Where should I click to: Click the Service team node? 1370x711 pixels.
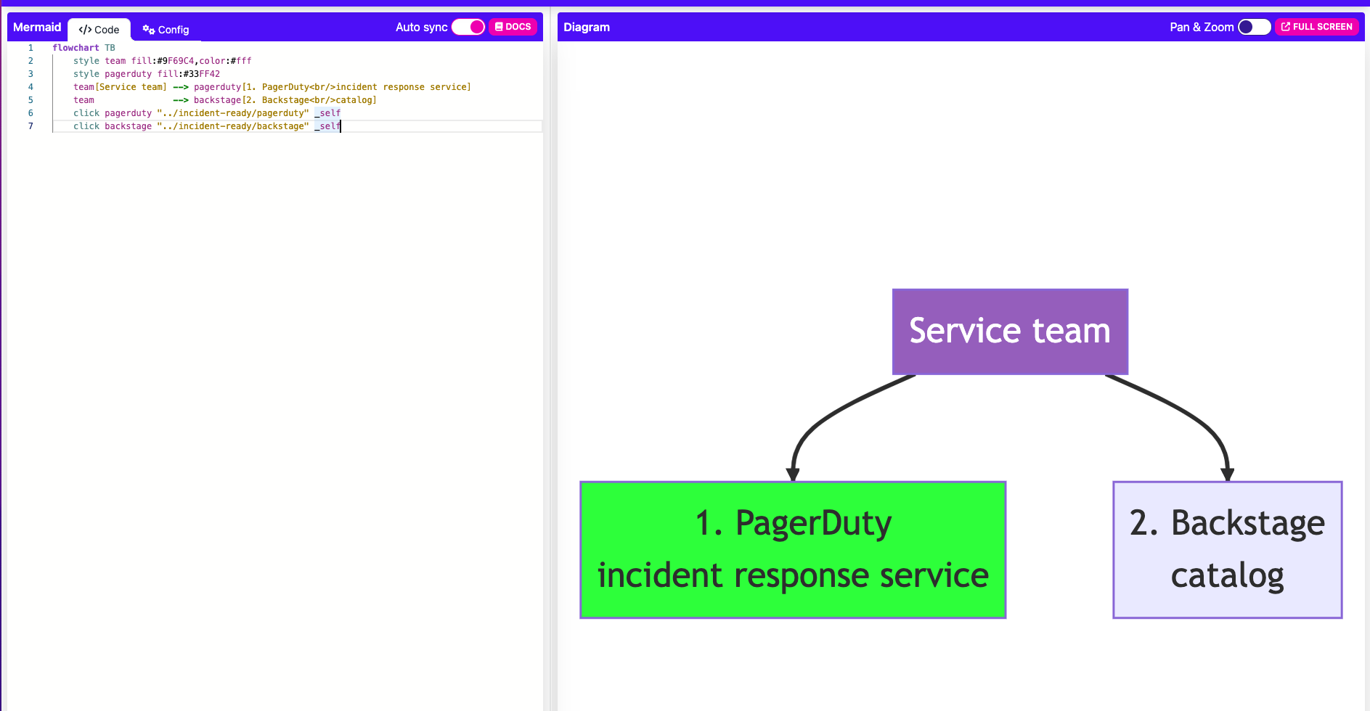click(x=1010, y=332)
